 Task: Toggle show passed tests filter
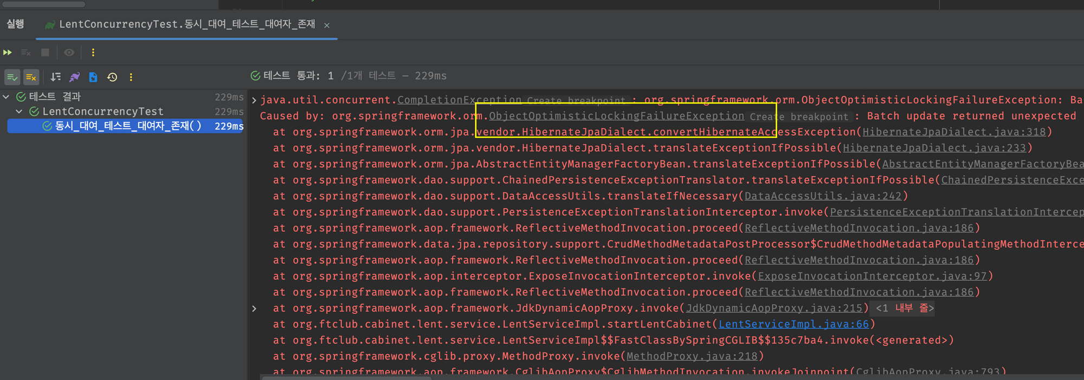pyautogui.click(x=12, y=77)
